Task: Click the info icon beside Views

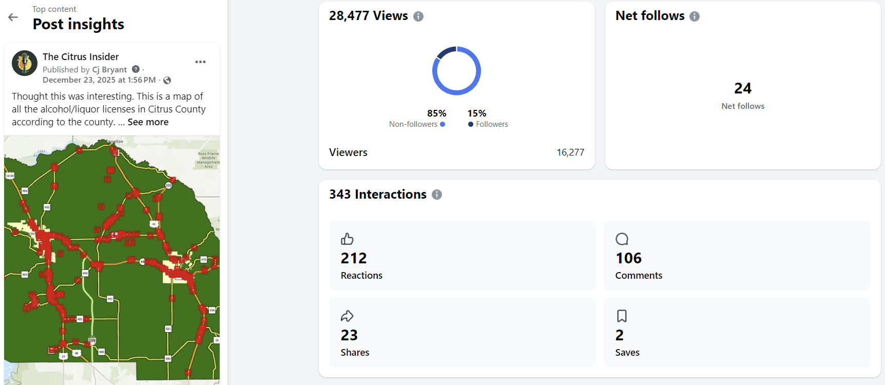Action: click(x=418, y=16)
